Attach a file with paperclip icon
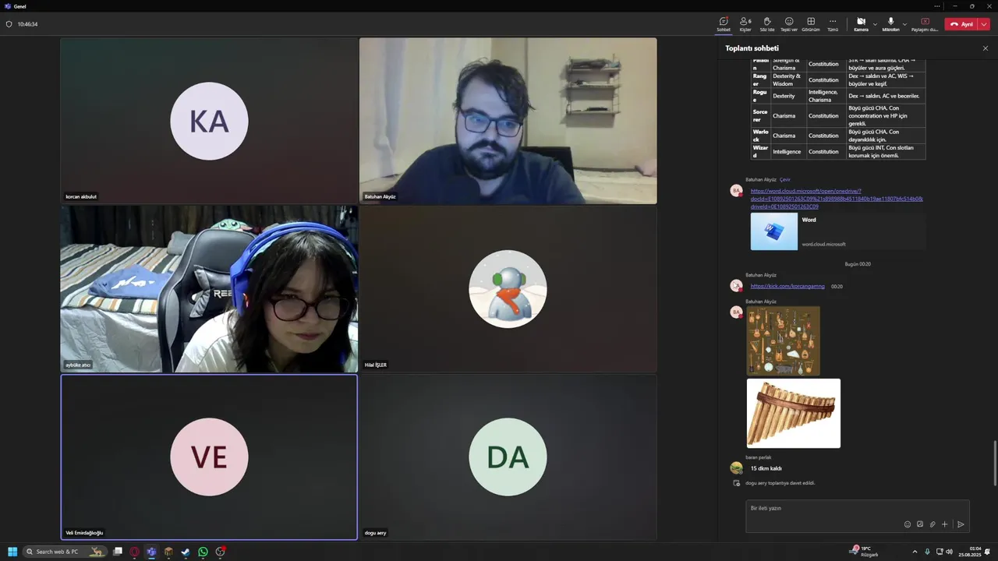This screenshot has width=998, height=561. (x=933, y=524)
